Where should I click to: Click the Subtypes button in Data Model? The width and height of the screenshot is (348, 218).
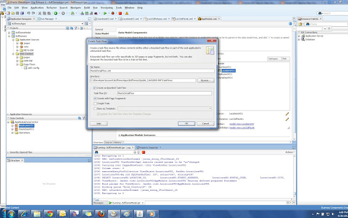point(274,59)
